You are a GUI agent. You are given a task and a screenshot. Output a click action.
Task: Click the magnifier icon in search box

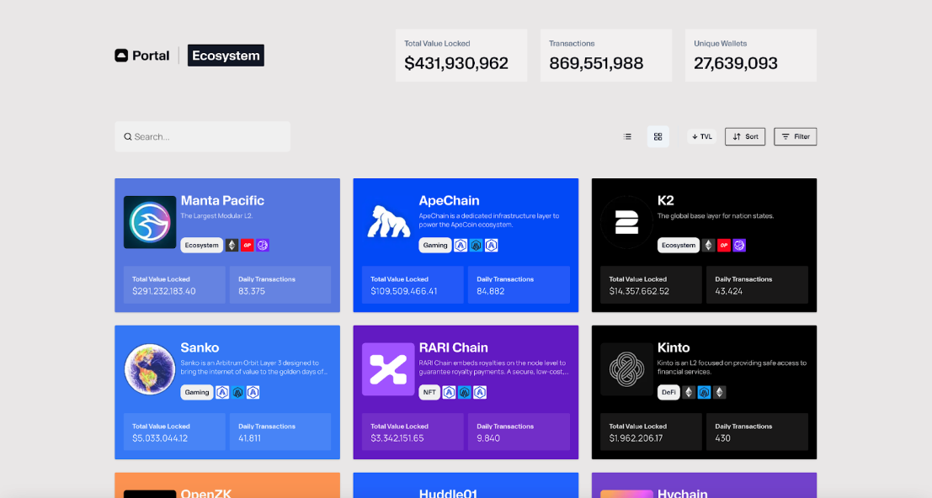coord(127,136)
